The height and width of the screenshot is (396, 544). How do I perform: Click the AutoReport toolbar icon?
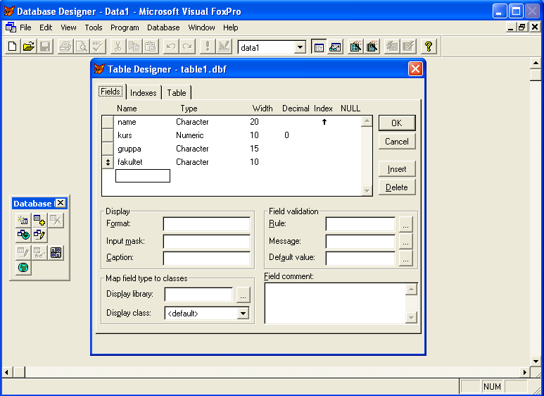[x=408, y=47]
